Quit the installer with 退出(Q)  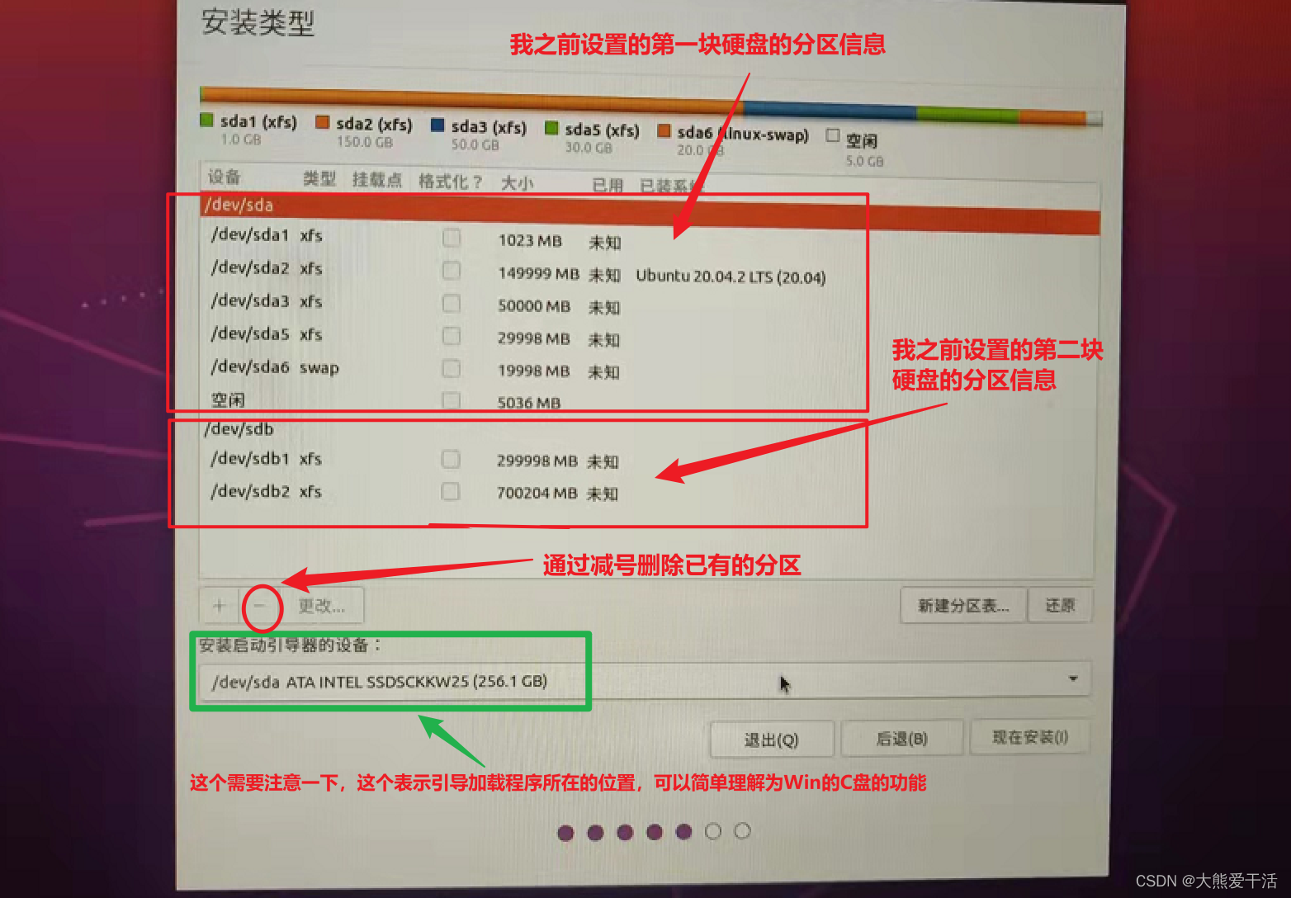tap(772, 740)
